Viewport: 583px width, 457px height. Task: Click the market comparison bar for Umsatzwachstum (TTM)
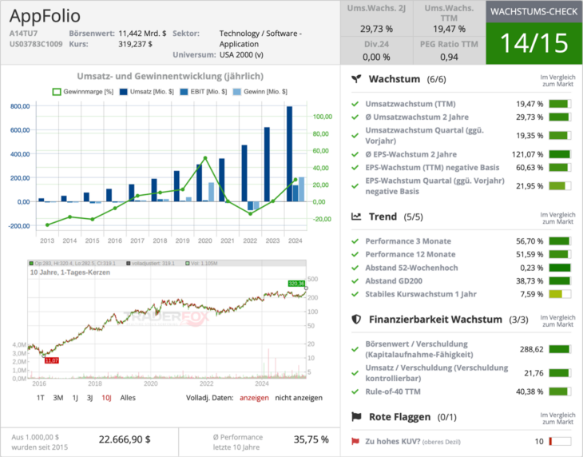tap(560, 104)
